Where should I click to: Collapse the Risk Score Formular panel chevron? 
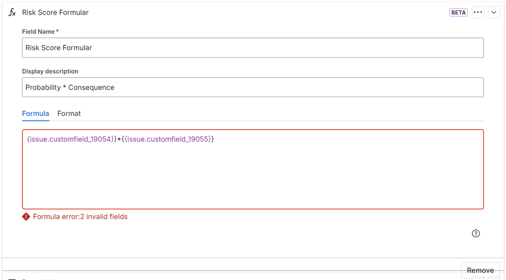click(x=494, y=12)
